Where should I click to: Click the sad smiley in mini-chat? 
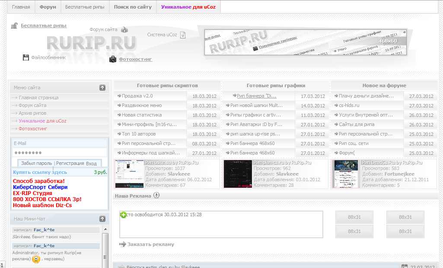coord(36,259)
